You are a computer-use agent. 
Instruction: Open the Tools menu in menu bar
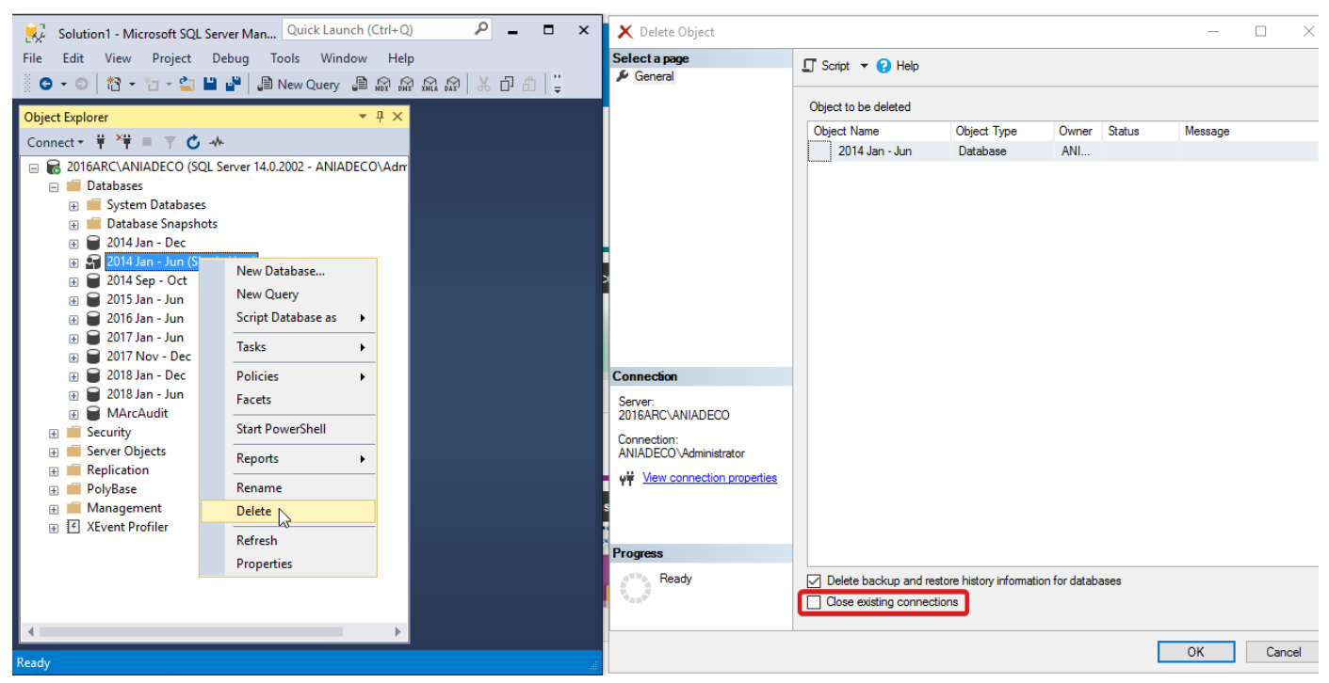(x=284, y=58)
